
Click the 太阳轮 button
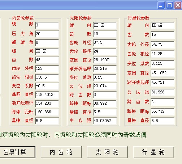pyautogui.click(x=107, y=152)
